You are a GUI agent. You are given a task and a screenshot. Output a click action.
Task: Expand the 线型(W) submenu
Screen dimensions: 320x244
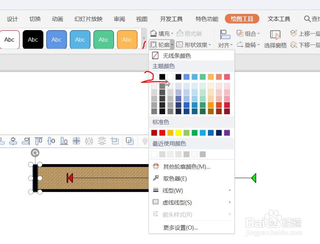(192, 190)
